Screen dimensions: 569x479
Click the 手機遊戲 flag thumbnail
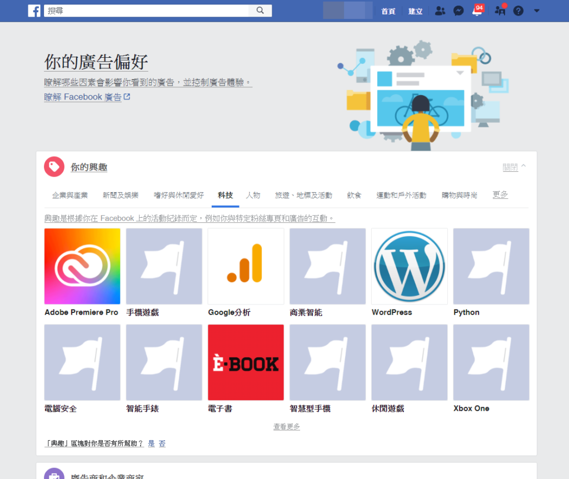[x=164, y=266]
